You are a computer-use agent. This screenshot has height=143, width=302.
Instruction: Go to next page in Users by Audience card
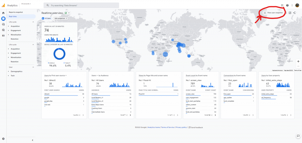130,115
